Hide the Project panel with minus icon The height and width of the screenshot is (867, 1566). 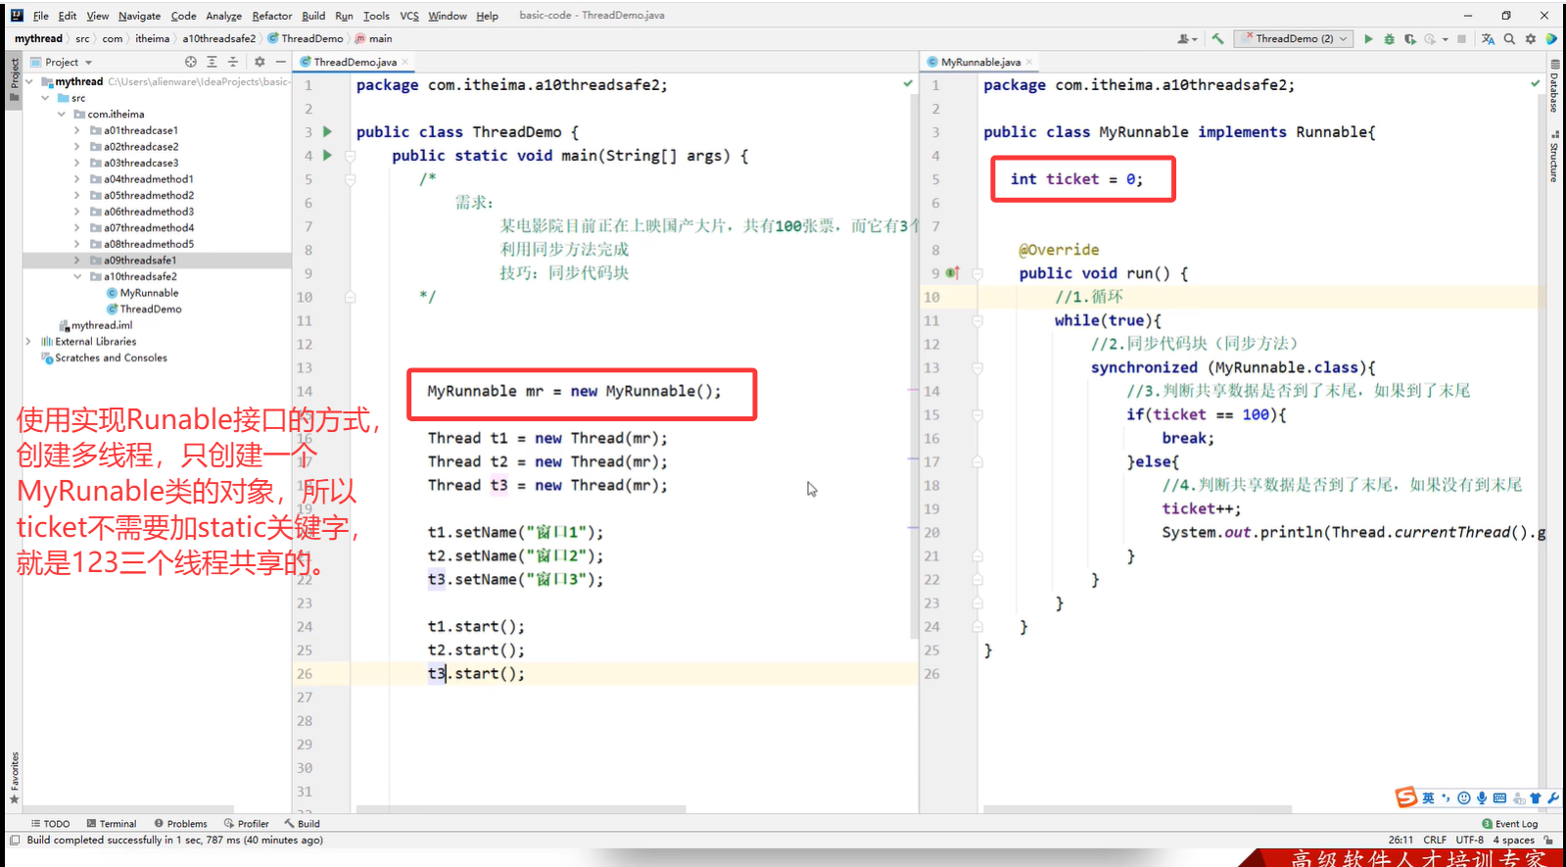(x=280, y=62)
